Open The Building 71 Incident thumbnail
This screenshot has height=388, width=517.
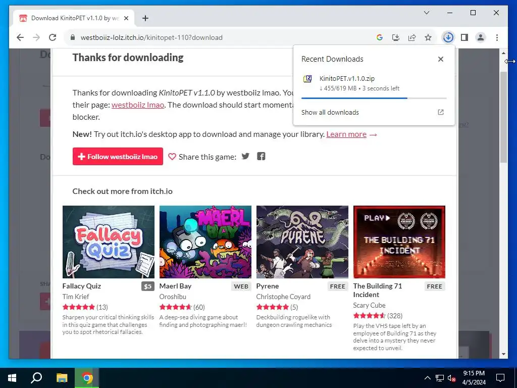[399, 242]
